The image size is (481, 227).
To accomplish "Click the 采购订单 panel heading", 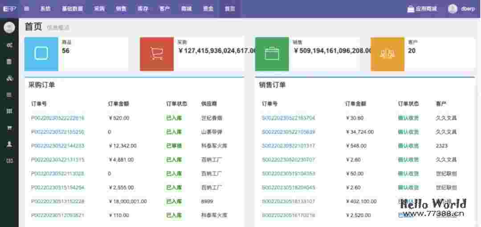I will tap(42, 85).
